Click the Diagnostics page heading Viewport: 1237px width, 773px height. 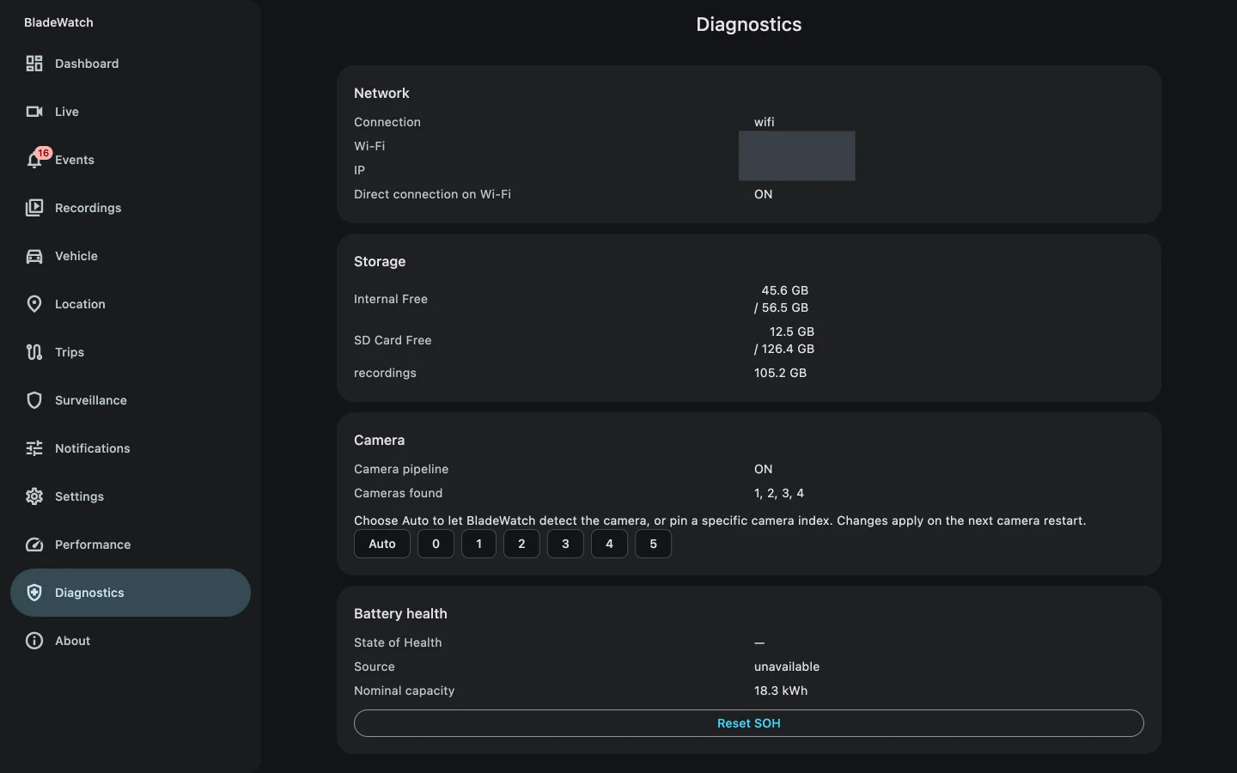coord(749,24)
